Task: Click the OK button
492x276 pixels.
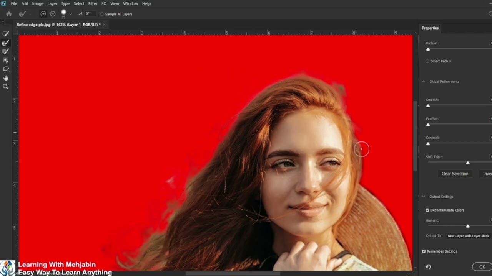Action: (482, 267)
